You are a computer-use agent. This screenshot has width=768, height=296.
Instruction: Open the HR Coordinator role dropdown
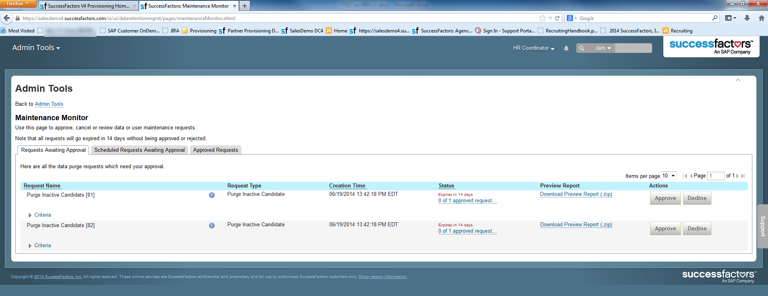tap(534, 48)
